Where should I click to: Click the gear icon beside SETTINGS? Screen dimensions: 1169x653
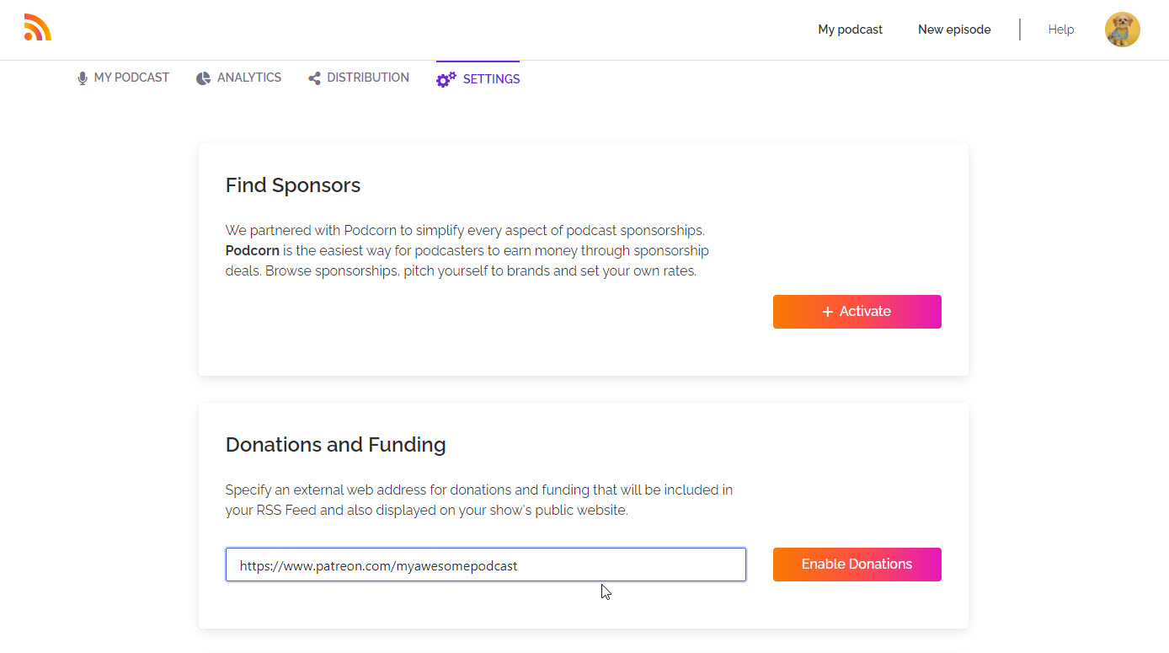click(446, 79)
